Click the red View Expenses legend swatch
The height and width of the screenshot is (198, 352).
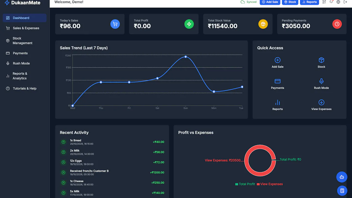258,184
